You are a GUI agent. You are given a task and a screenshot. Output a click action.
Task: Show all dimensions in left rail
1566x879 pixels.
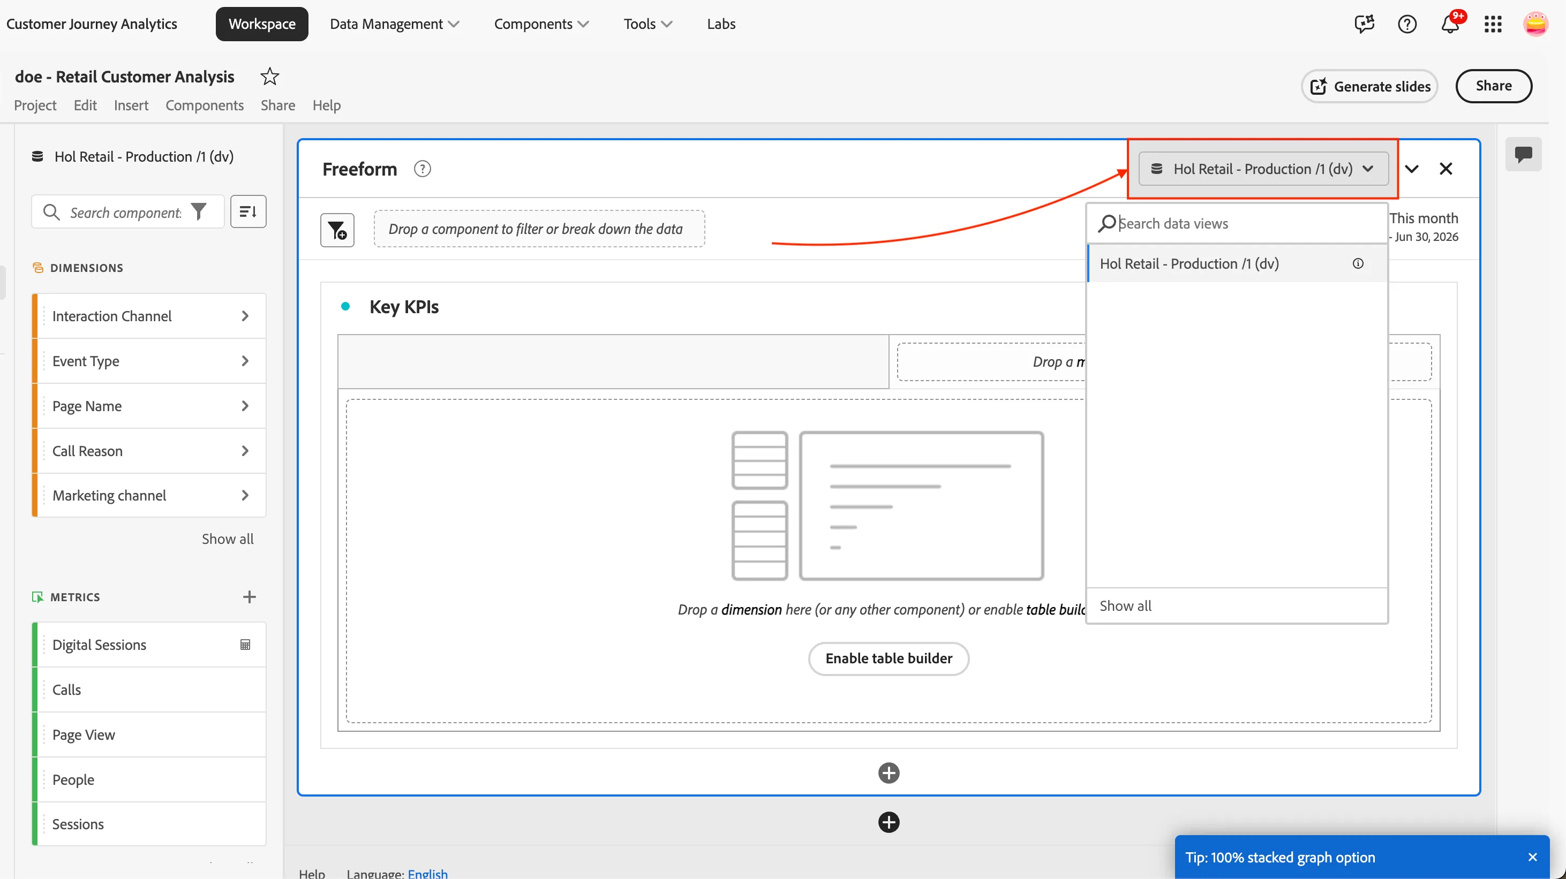228,539
